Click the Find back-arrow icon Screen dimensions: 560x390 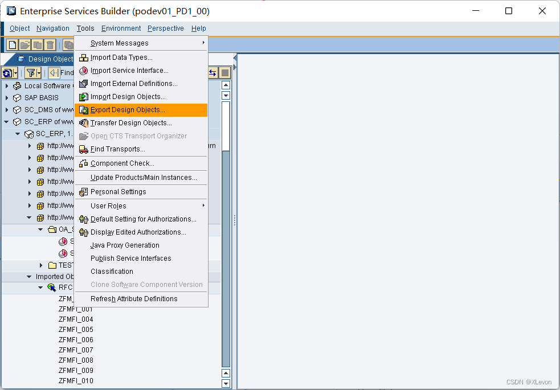pyautogui.click(x=54, y=73)
